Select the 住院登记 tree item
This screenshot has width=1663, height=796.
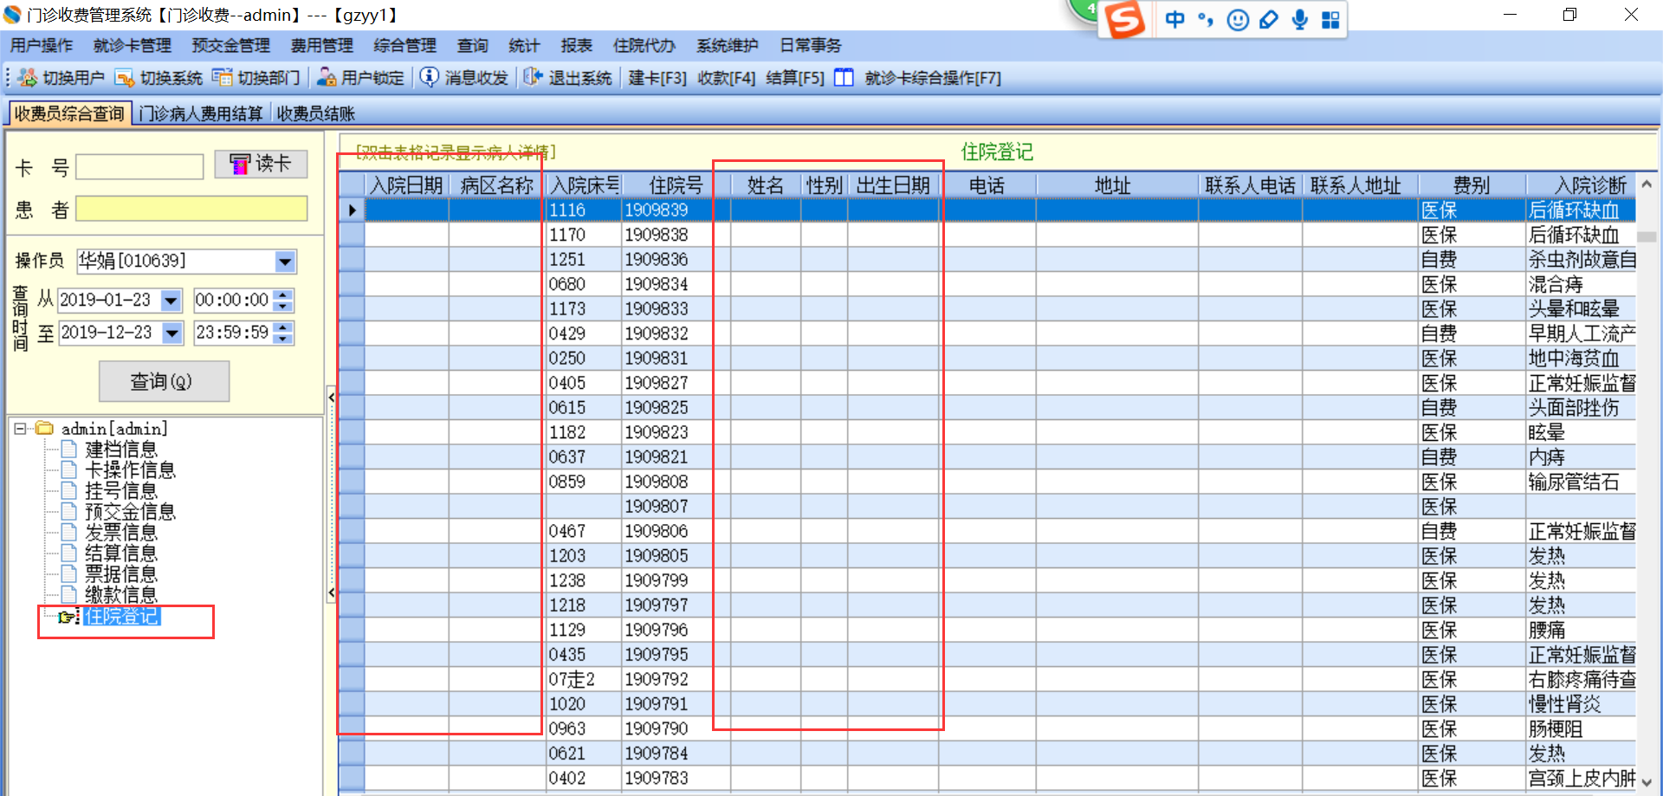tap(121, 616)
